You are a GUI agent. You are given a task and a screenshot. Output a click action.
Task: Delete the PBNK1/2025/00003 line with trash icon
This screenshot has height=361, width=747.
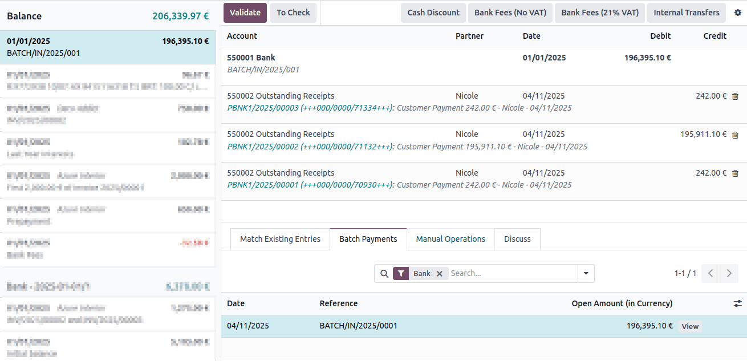[735, 96]
